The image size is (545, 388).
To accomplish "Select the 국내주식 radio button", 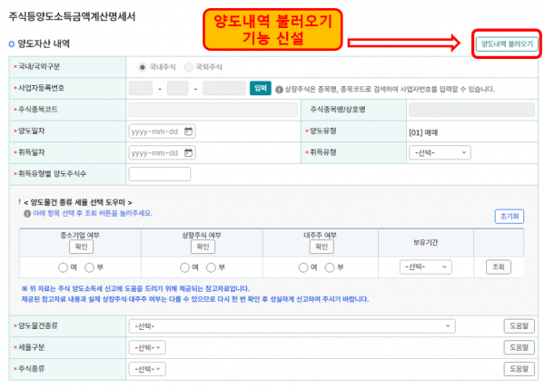I will click(x=143, y=67).
